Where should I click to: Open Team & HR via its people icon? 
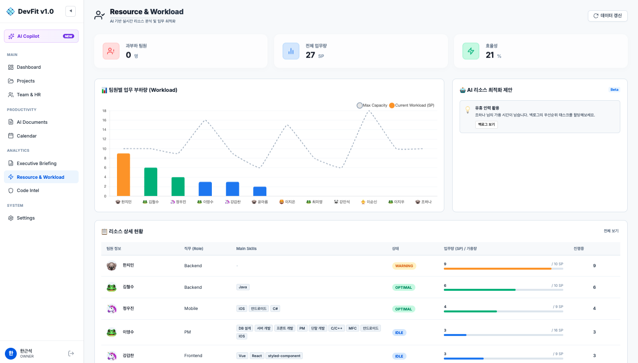[x=10, y=94]
